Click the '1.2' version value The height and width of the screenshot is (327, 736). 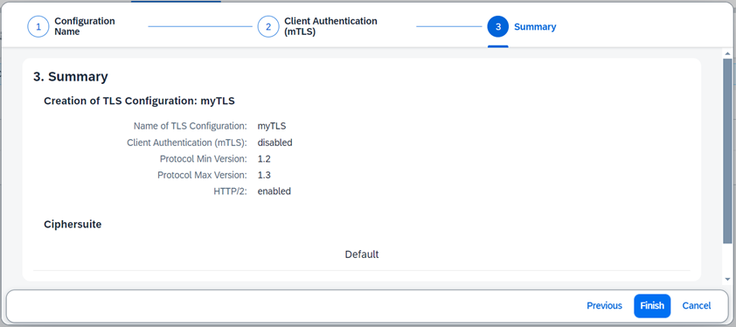(x=264, y=159)
